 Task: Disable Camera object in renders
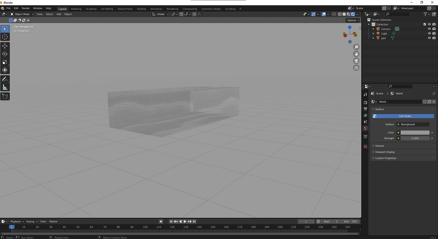pos(434,29)
